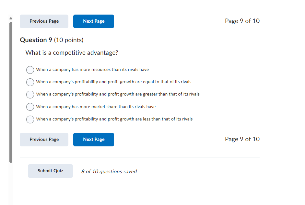Click the label text of the equal profitability option
Screen dimensions: 305x205
coord(113,82)
